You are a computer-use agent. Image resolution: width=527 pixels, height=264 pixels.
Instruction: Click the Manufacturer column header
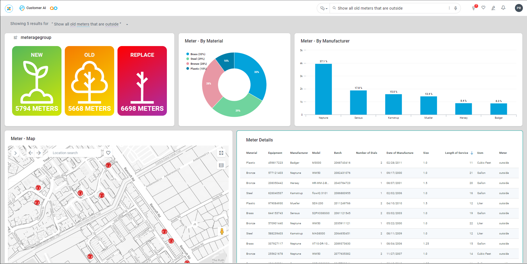point(299,153)
